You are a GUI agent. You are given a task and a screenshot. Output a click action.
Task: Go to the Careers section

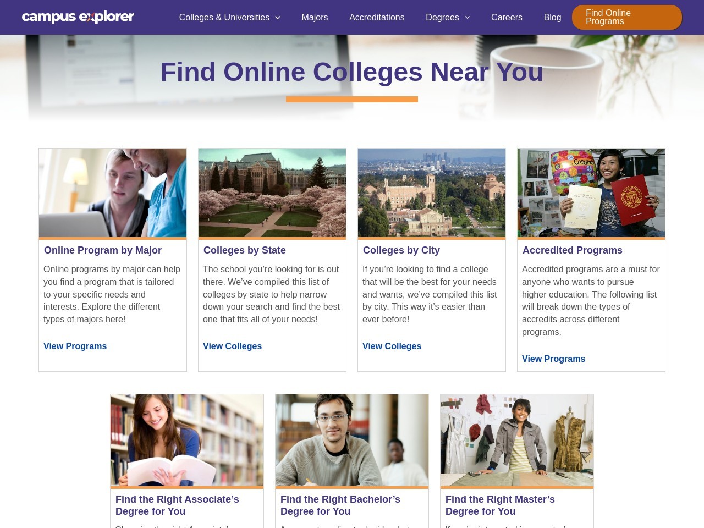pyautogui.click(x=507, y=17)
